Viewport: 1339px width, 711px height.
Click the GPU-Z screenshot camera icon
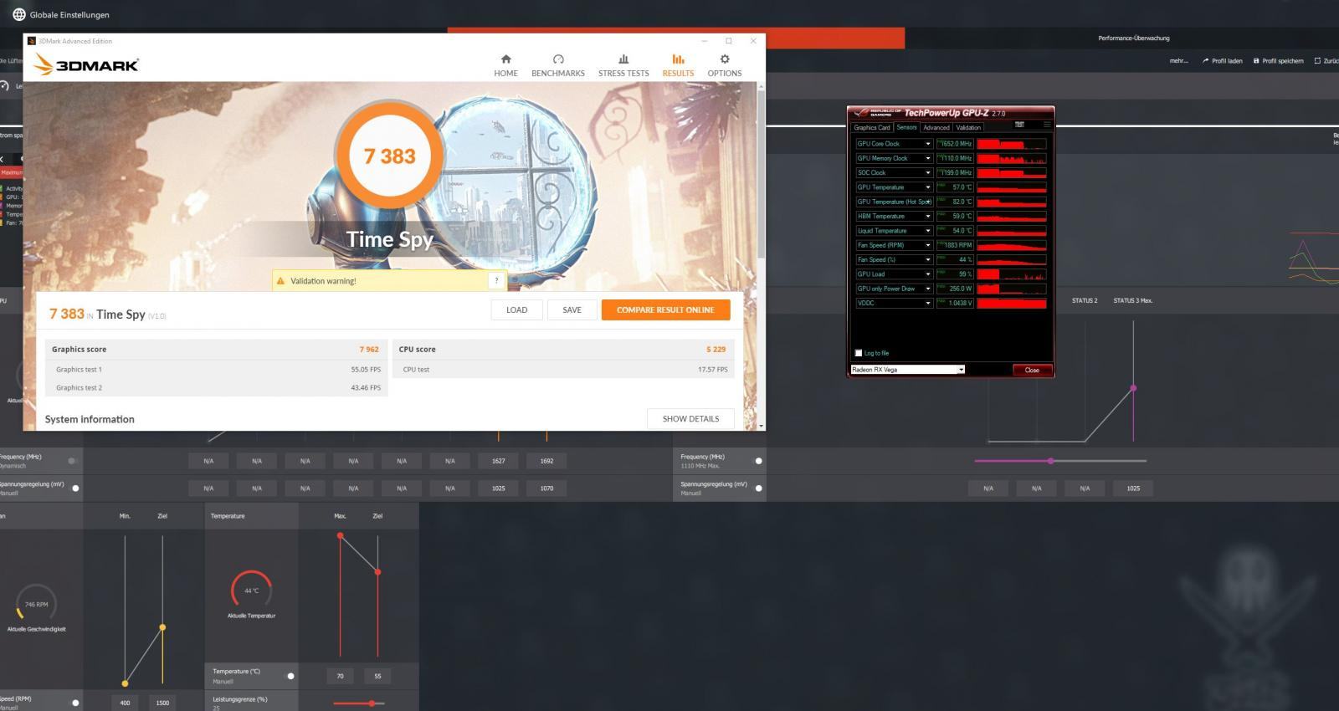tap(1019, 125)
